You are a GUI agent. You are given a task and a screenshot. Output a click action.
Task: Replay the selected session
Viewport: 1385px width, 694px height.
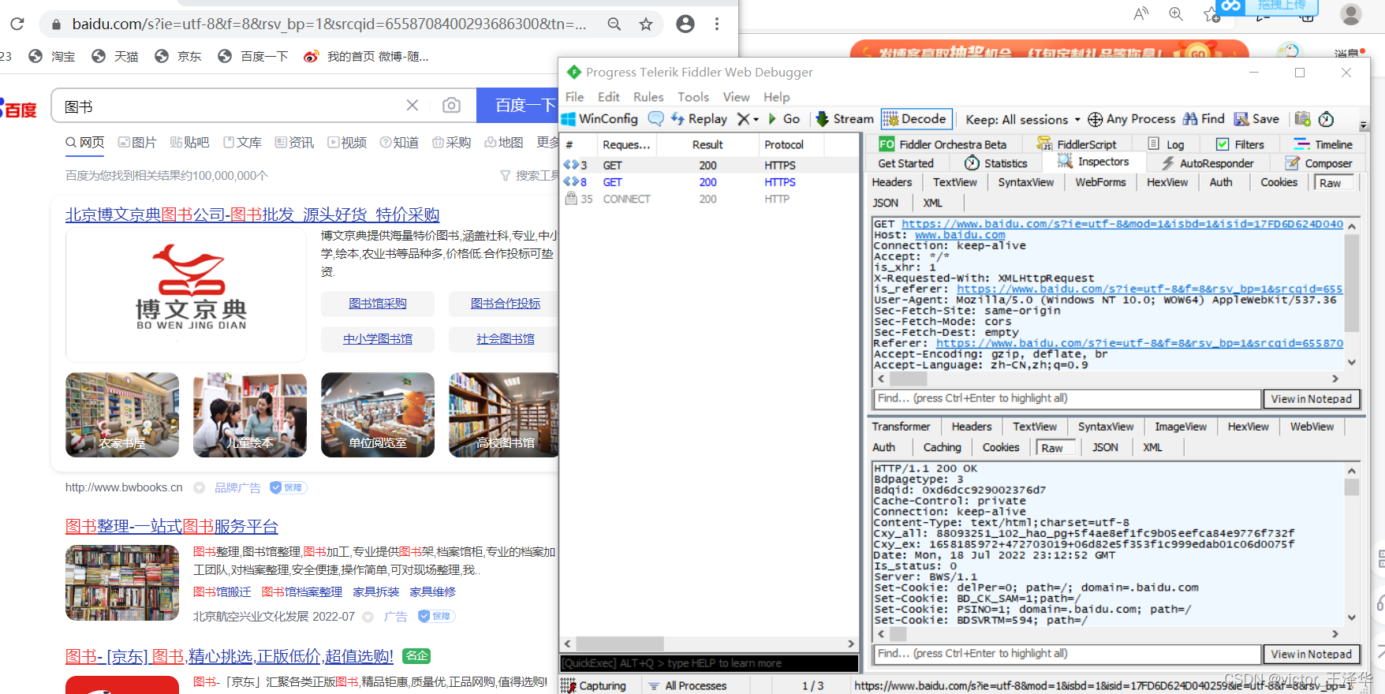click(699, 119)
